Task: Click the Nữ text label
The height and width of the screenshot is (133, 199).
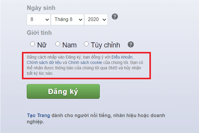Action: pyautogui.click(x=42, y=45)
